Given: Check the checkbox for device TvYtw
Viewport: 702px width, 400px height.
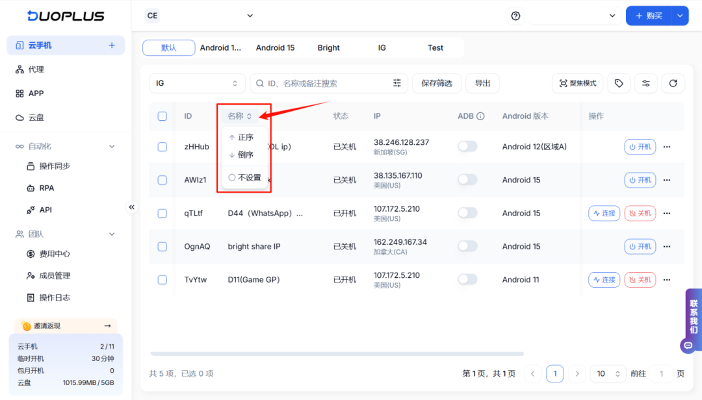Looking at the screenshot, I should 162,279.
